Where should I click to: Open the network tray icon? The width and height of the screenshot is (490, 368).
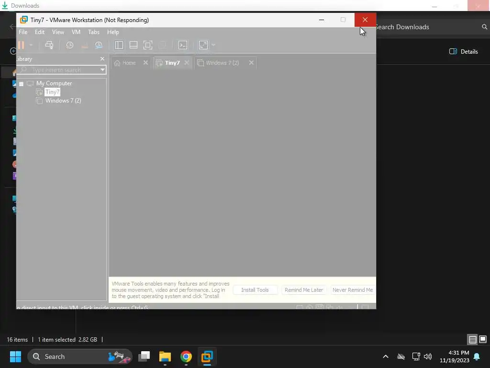(x=416, y=356)
